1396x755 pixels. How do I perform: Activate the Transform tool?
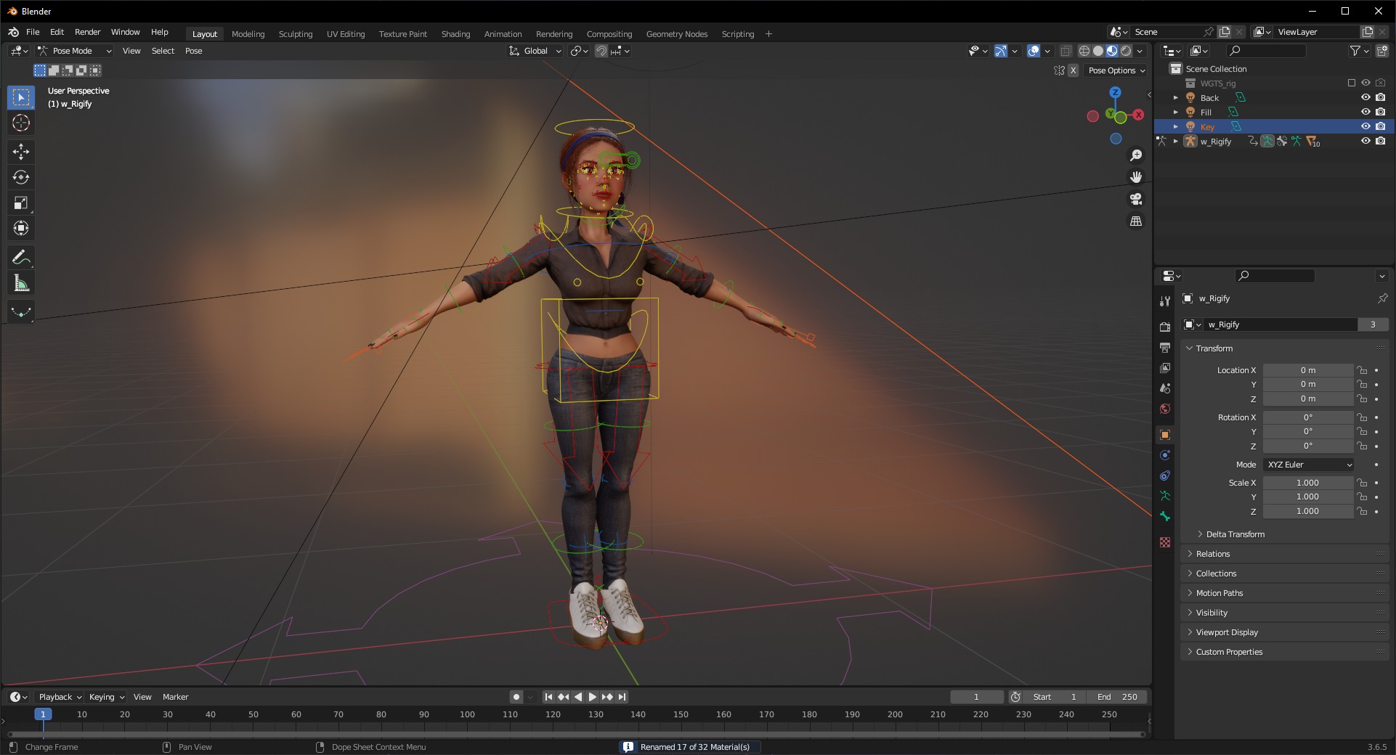[21, 229]
